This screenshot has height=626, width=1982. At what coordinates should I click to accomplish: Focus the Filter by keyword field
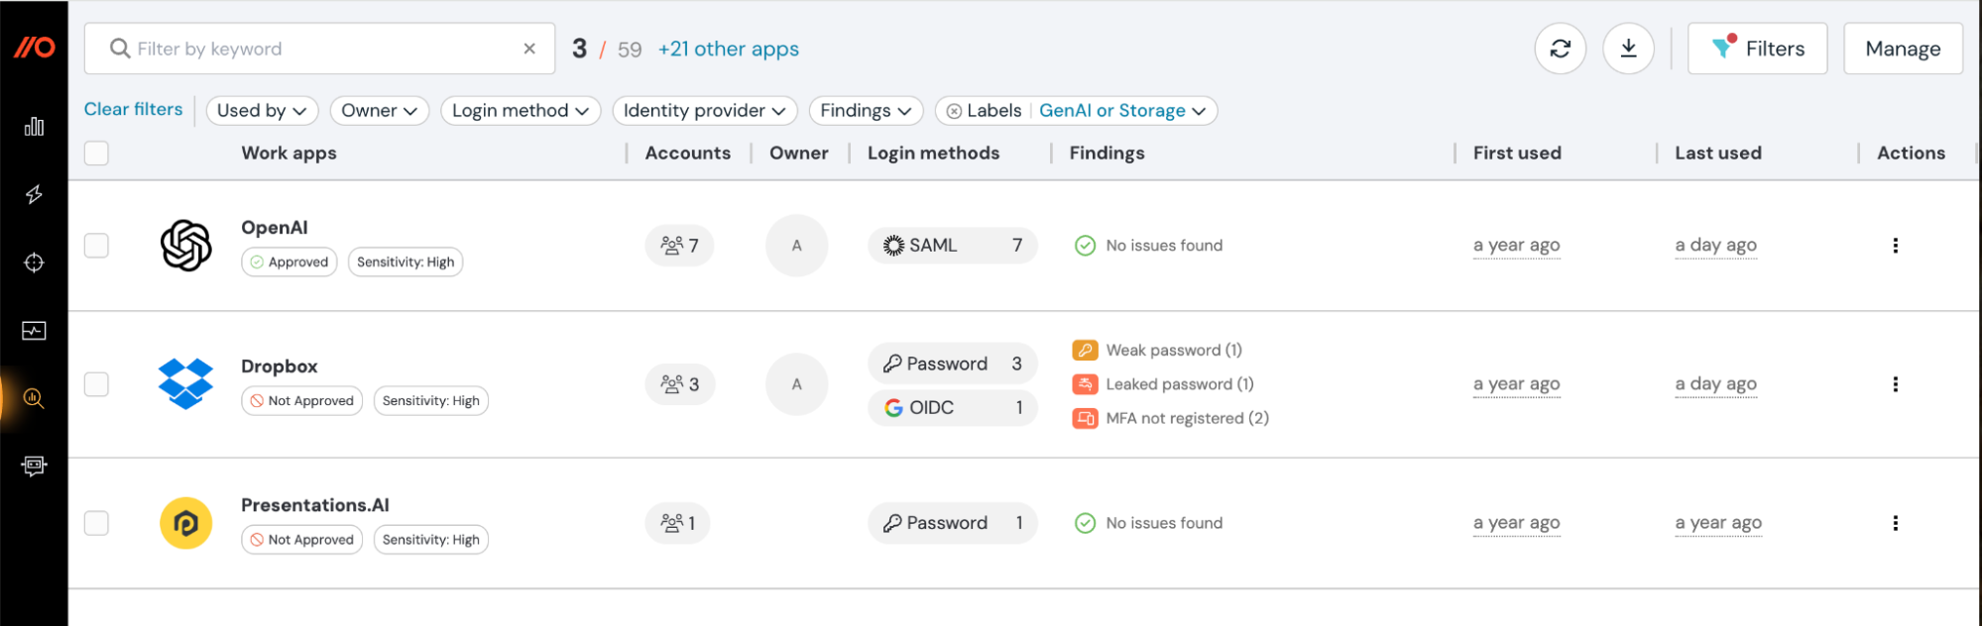pos(317,49)
